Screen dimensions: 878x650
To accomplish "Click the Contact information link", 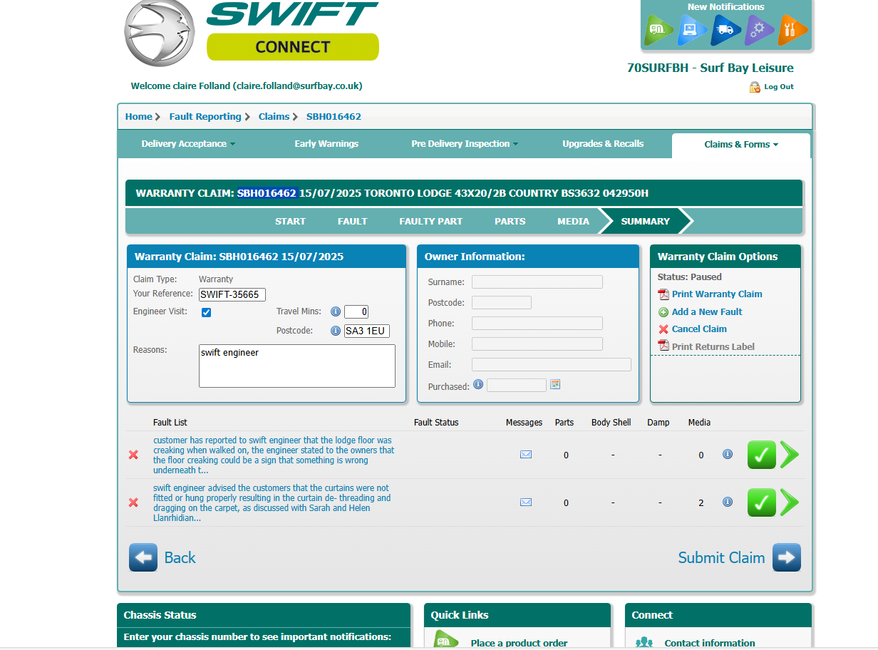I will 710,643.
